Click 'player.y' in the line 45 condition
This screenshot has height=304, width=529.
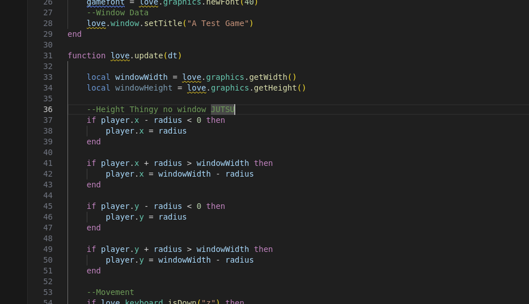[x=120, y=206]
